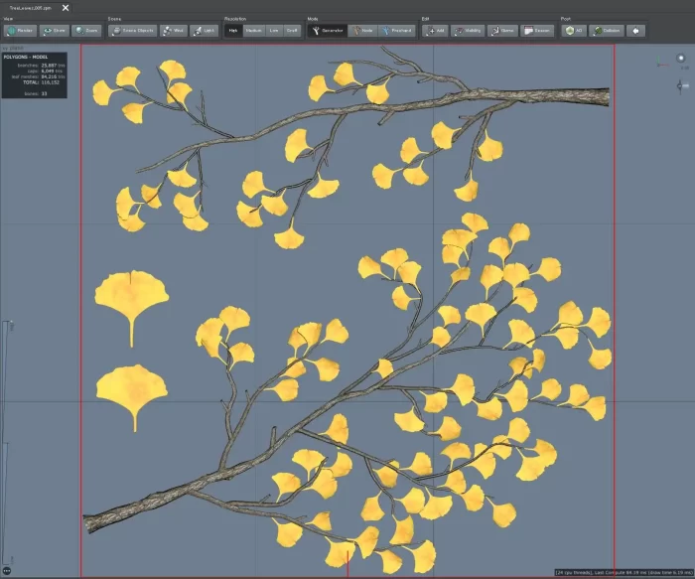The image size is (695, 579).
Task: Open the Wind settings
Action: pyautogui.click(x=174, y=31)
